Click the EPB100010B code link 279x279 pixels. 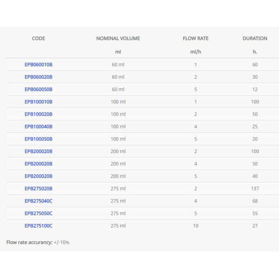[x=39, y=102]
